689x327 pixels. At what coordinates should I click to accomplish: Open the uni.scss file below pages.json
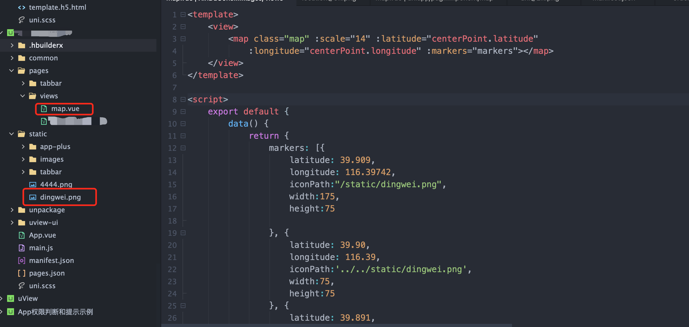click(42, 286)
